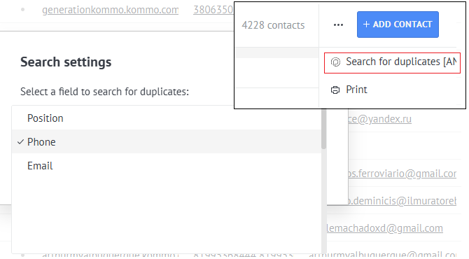Click the 4228 contacts counter
469x259 pixels.
tap(273, 25)
